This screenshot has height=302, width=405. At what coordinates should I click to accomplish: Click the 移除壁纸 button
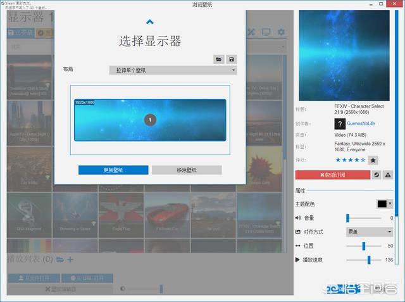pyautogui.click(x=187, y=170)
